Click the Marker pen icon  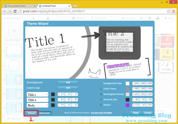[101, 105]
